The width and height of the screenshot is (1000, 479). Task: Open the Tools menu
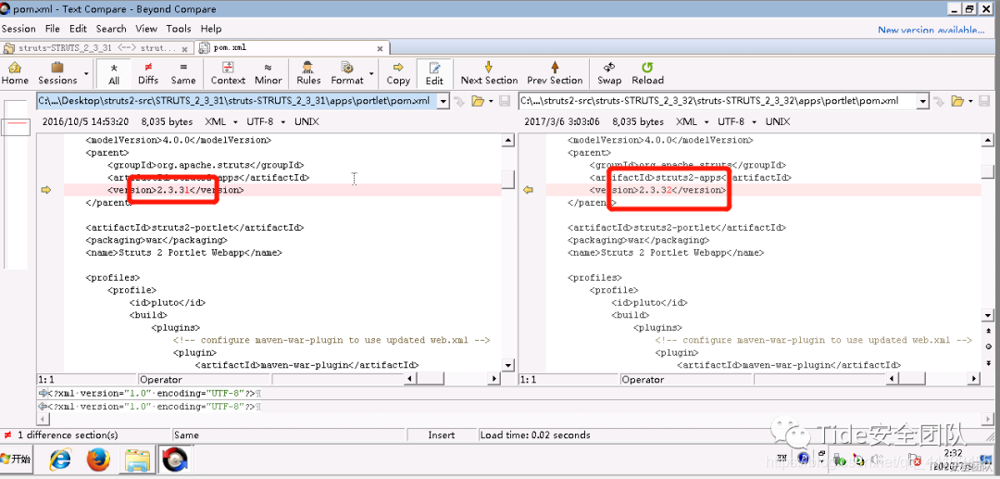point(179,29)
